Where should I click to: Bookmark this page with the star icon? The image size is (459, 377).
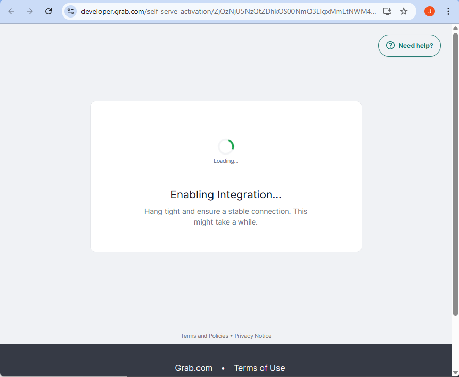pos(404,11)
